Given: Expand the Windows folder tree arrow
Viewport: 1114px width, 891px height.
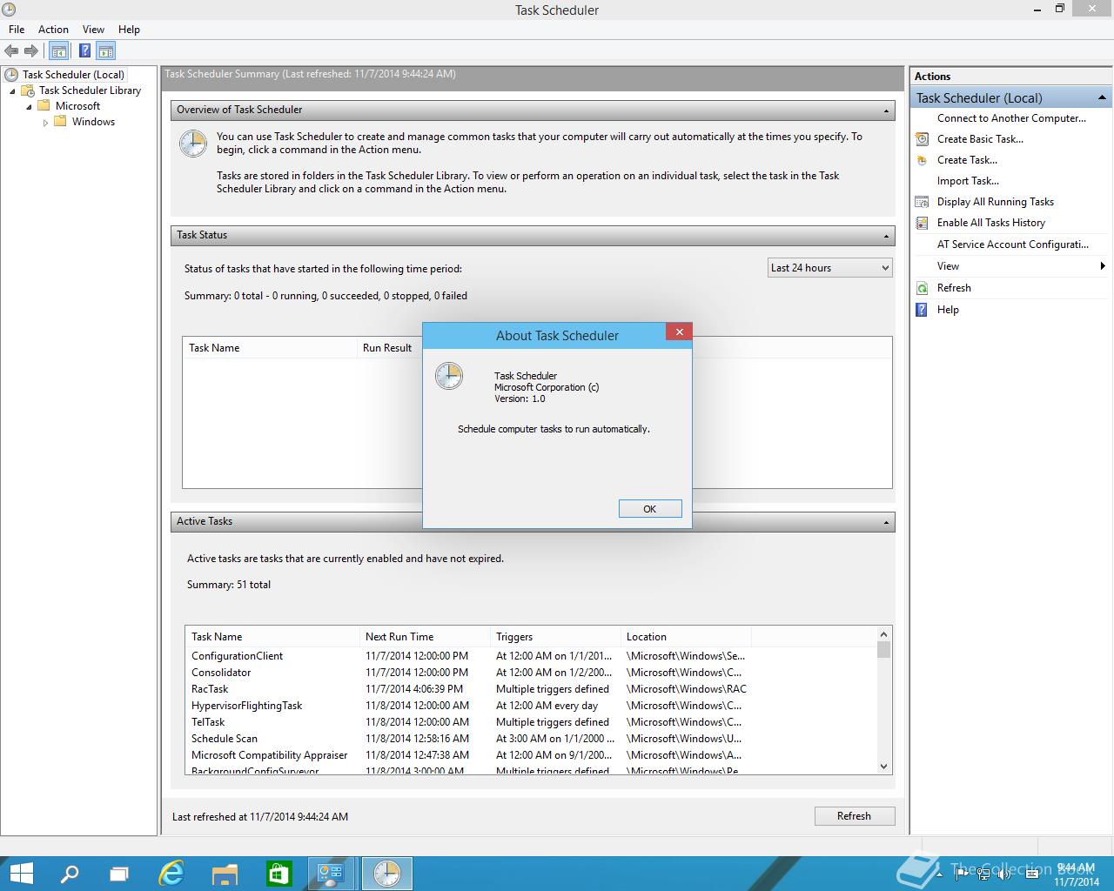Looking at the screenshot, I should (x=45, y=123).
